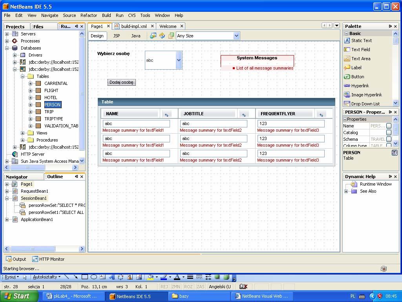Open the Refactor menu
The image size is (402, 302).
point(89,15)
